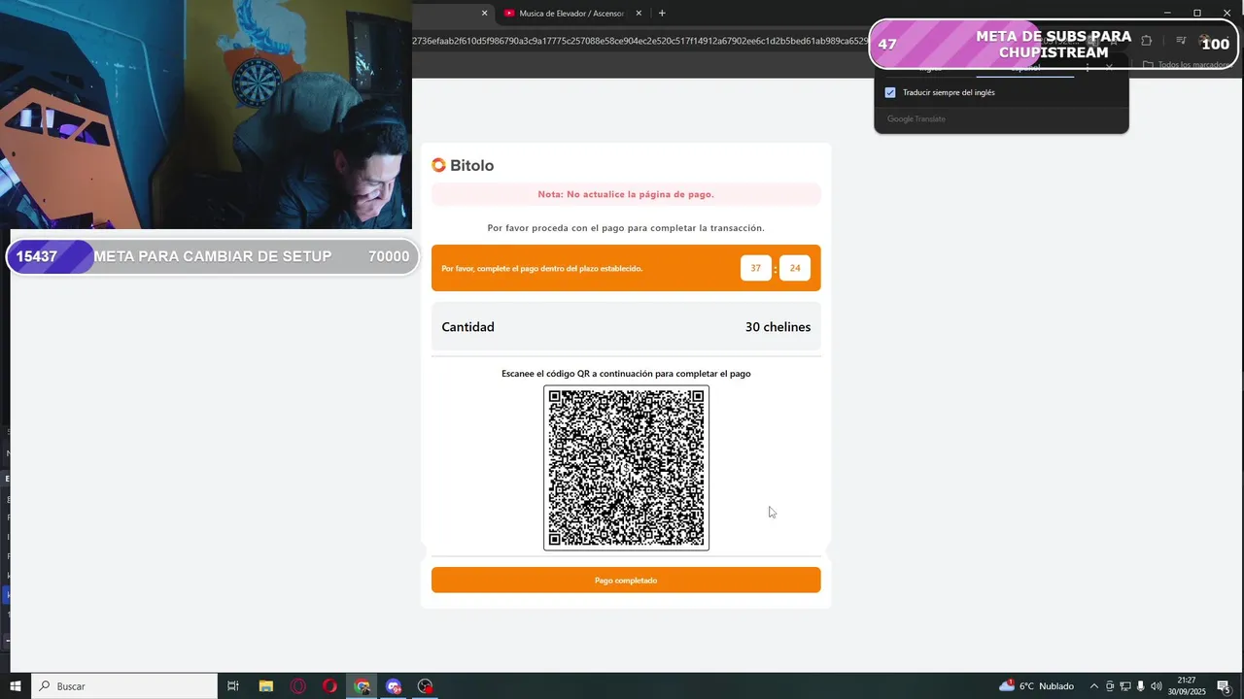Click the Chrome extensions puzzle icon
Screen dimensions: 1244x699
(1146, 41)
